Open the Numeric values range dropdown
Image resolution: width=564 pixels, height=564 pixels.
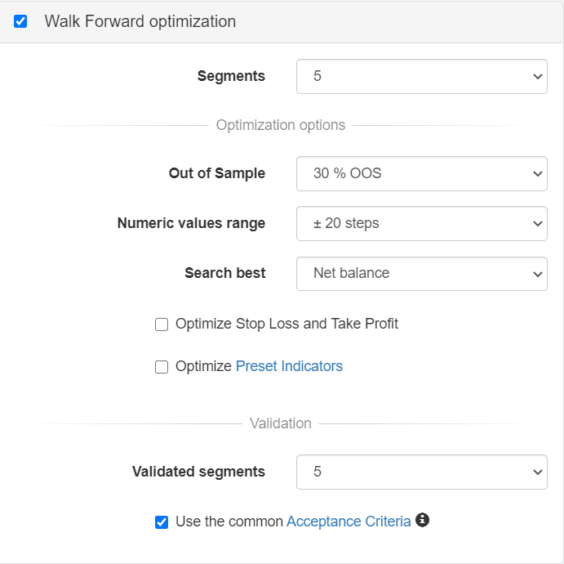click(421, 223)
